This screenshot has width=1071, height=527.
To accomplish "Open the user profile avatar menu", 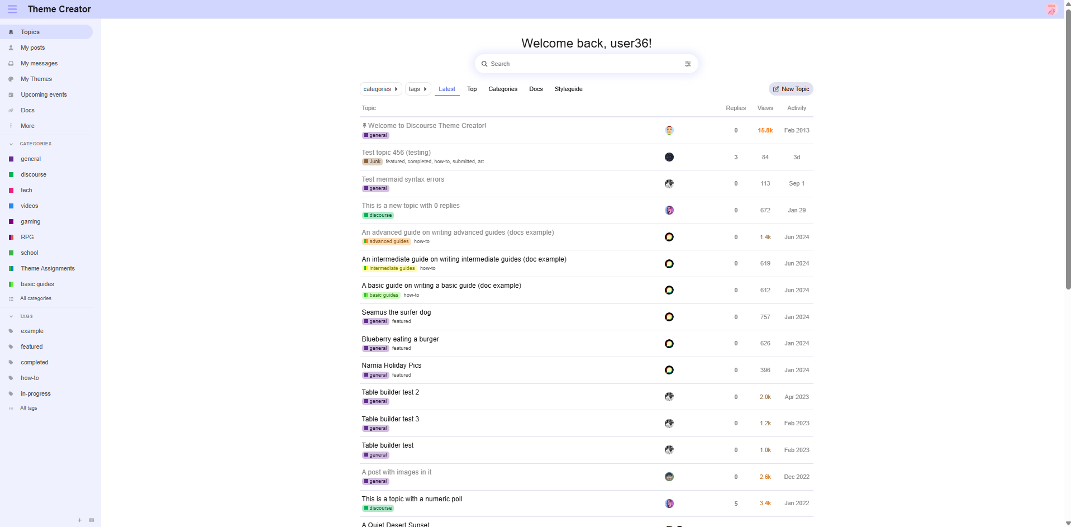I will pos(1051,10).
